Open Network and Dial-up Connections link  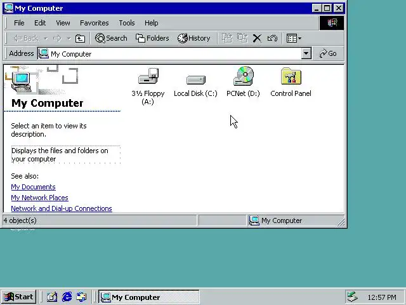pos(62,208)
